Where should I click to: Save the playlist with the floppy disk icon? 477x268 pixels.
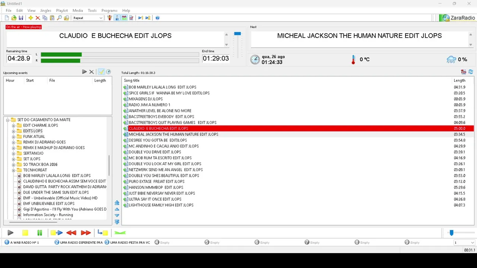21,18
